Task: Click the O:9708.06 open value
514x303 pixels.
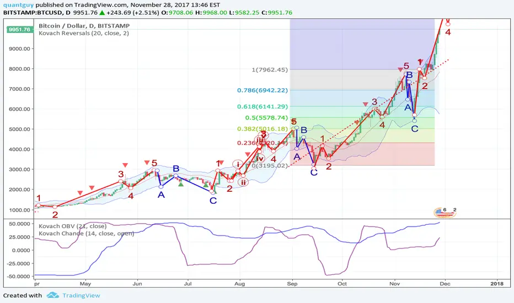Action: point(176,13)
